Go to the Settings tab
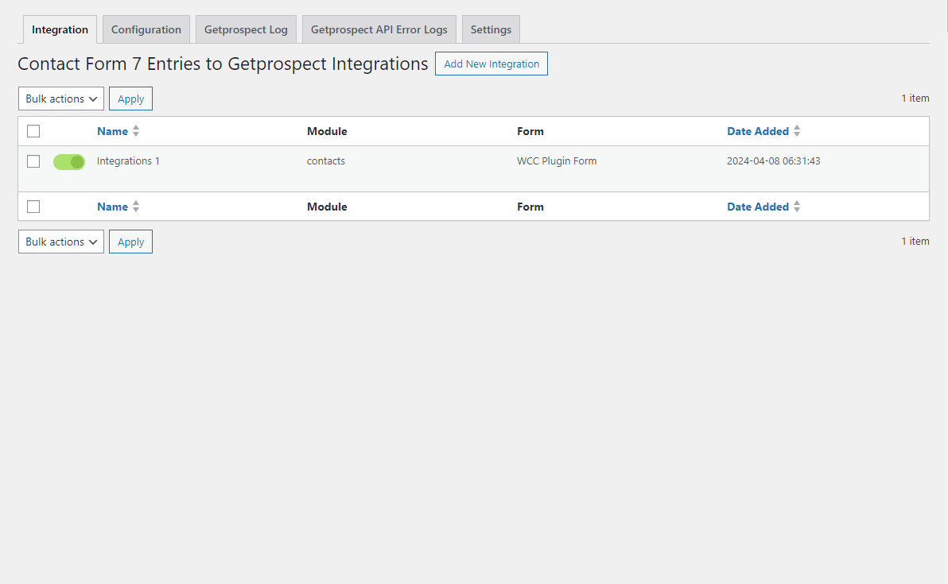 click(491, 29)
